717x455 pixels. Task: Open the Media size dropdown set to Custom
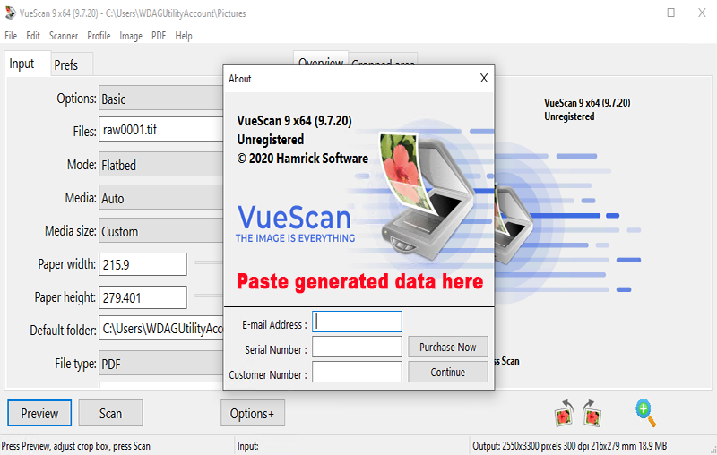161,231
